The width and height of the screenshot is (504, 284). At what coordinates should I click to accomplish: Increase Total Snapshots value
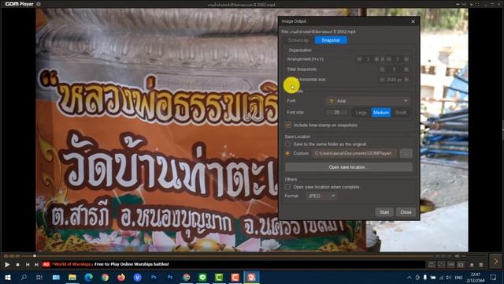coord(406,69)
